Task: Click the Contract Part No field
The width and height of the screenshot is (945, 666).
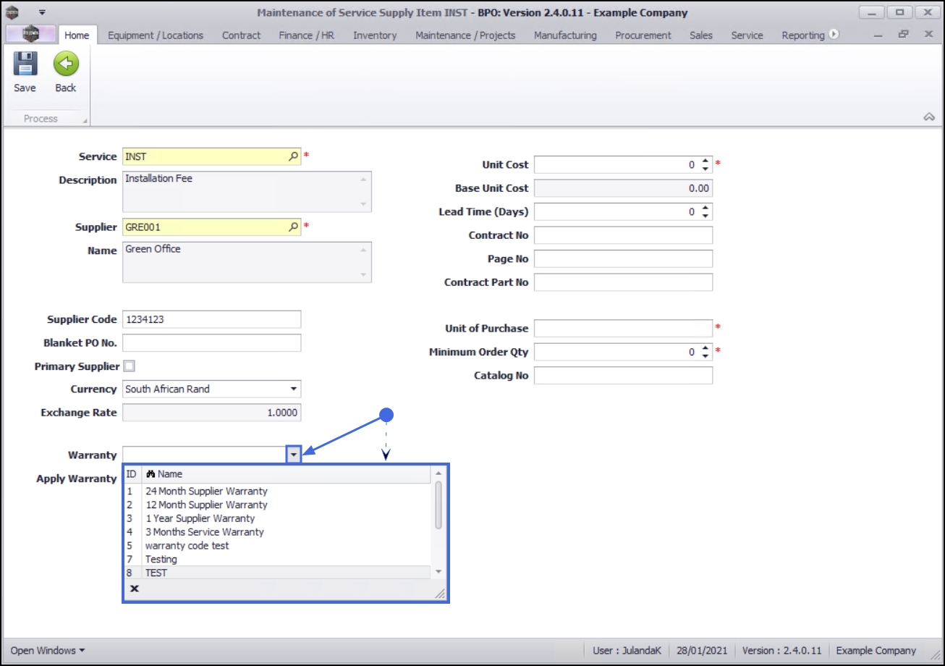Action: point(624,282)
